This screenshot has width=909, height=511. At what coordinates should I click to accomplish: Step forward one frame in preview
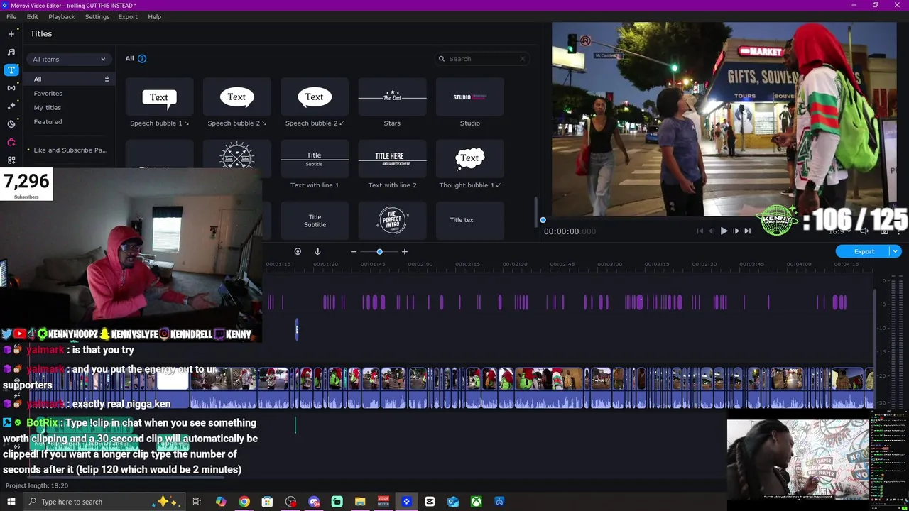736,231
